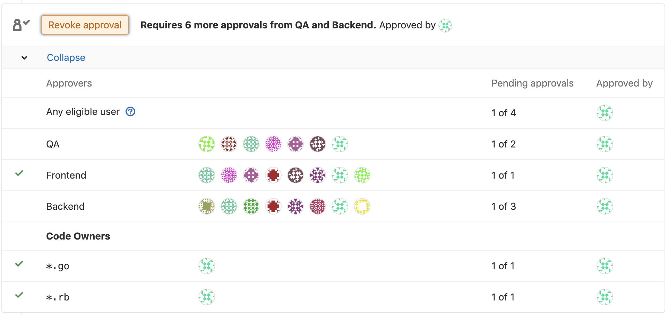
Task: Click the red cross avatar in Frontend row
Action: point(273,175)
